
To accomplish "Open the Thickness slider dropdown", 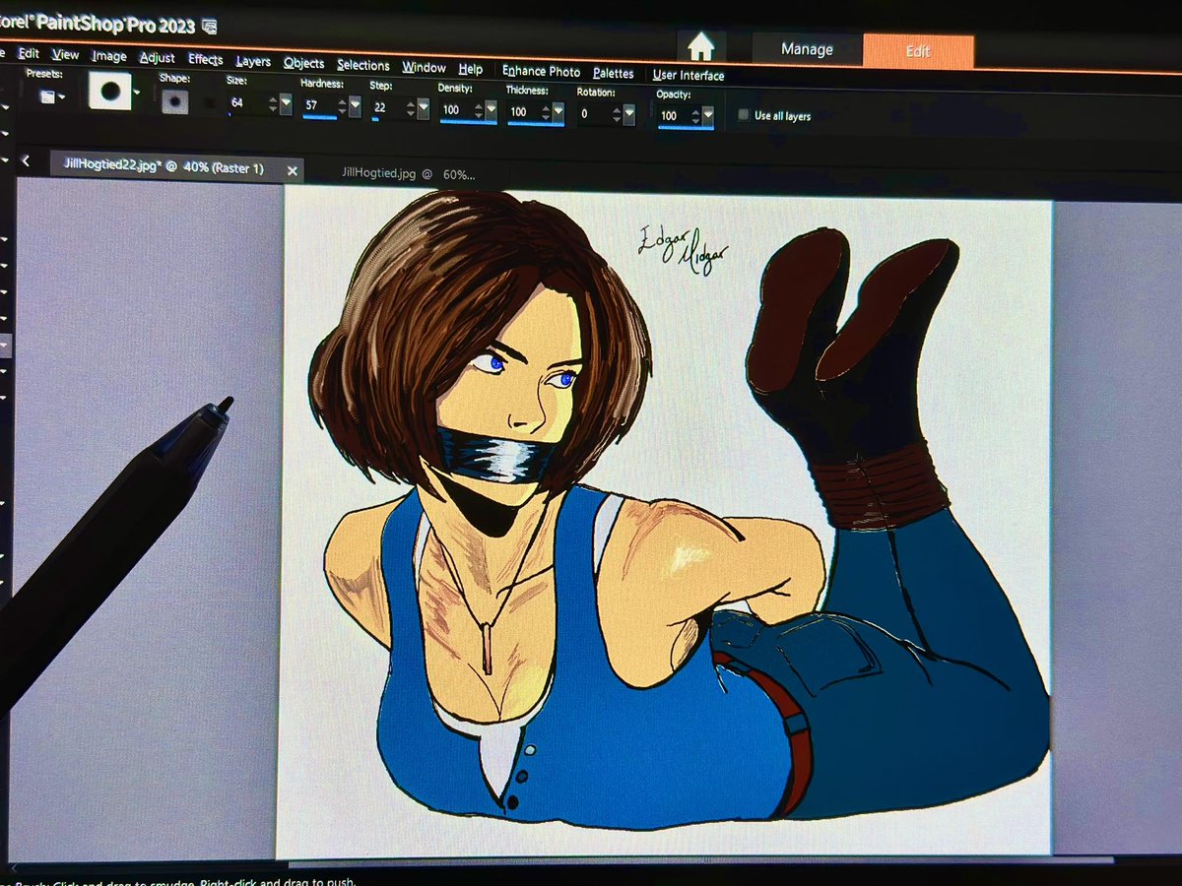I will [x=558, y=113].
